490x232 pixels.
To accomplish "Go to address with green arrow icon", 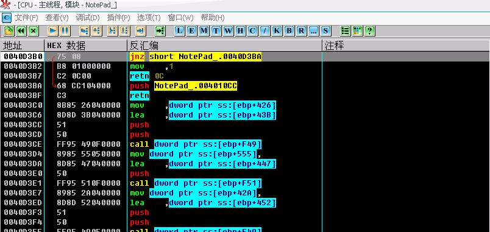I will pyautogui.click(x=160, y=30).
